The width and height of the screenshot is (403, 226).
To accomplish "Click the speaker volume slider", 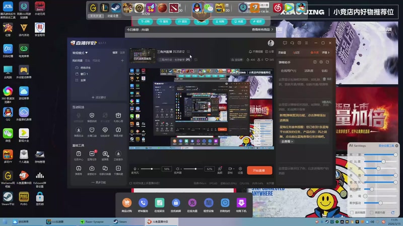I will (192, 169).
